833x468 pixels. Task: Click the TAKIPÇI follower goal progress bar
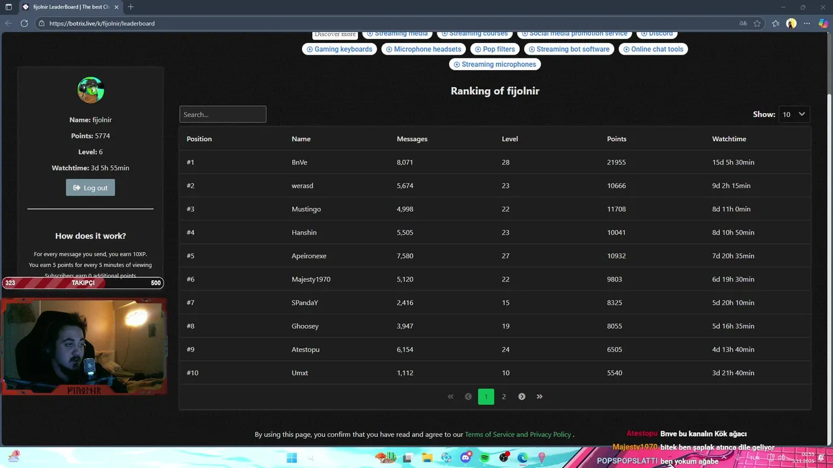(x=83, y=283)
